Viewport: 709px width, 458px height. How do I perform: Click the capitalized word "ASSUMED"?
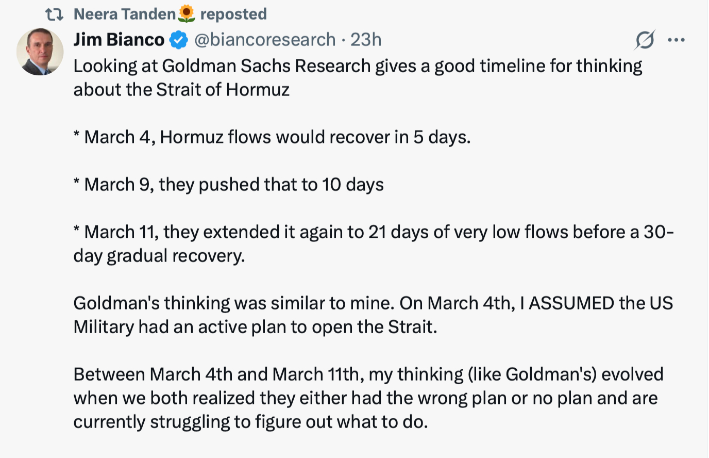[x=571, y=303]
